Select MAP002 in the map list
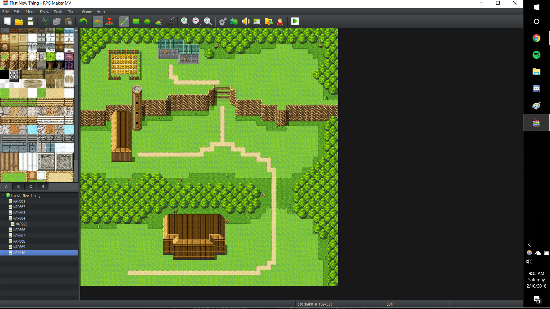The height and width of the screenshot is (309, 550). coord(19,207)
